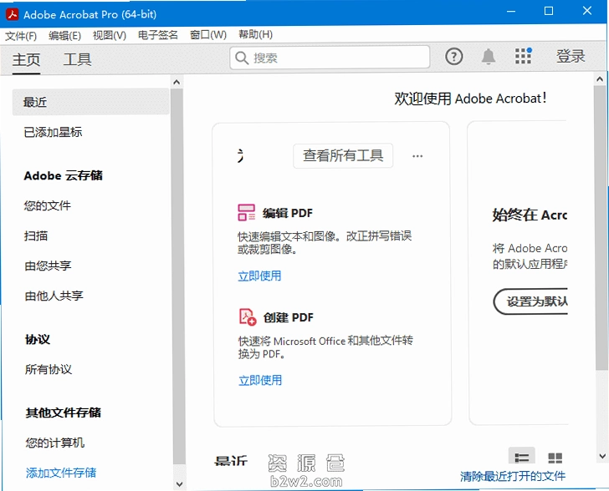
Task: Open 扫描 in the sidebar
Action: tap(36, 235)
